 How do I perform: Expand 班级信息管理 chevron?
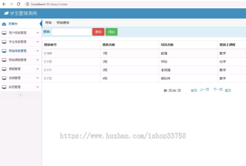tap(38, 51)
